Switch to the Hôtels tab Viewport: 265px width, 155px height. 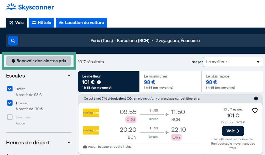(x=41, y=23)
